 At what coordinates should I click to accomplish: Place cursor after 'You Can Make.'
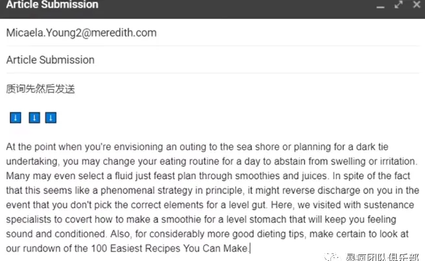250,249
